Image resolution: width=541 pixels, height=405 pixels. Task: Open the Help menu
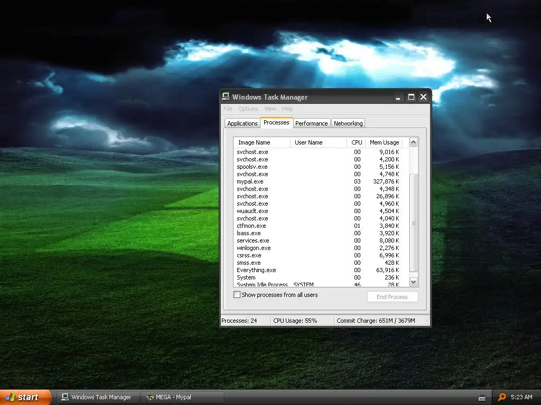coord(287,109)
